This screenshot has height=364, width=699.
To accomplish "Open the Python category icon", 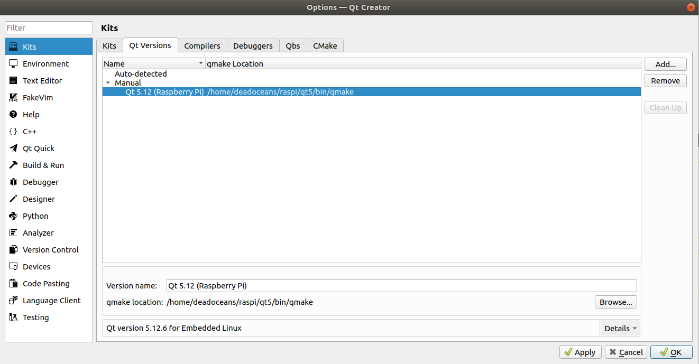I will click(13, 216).
